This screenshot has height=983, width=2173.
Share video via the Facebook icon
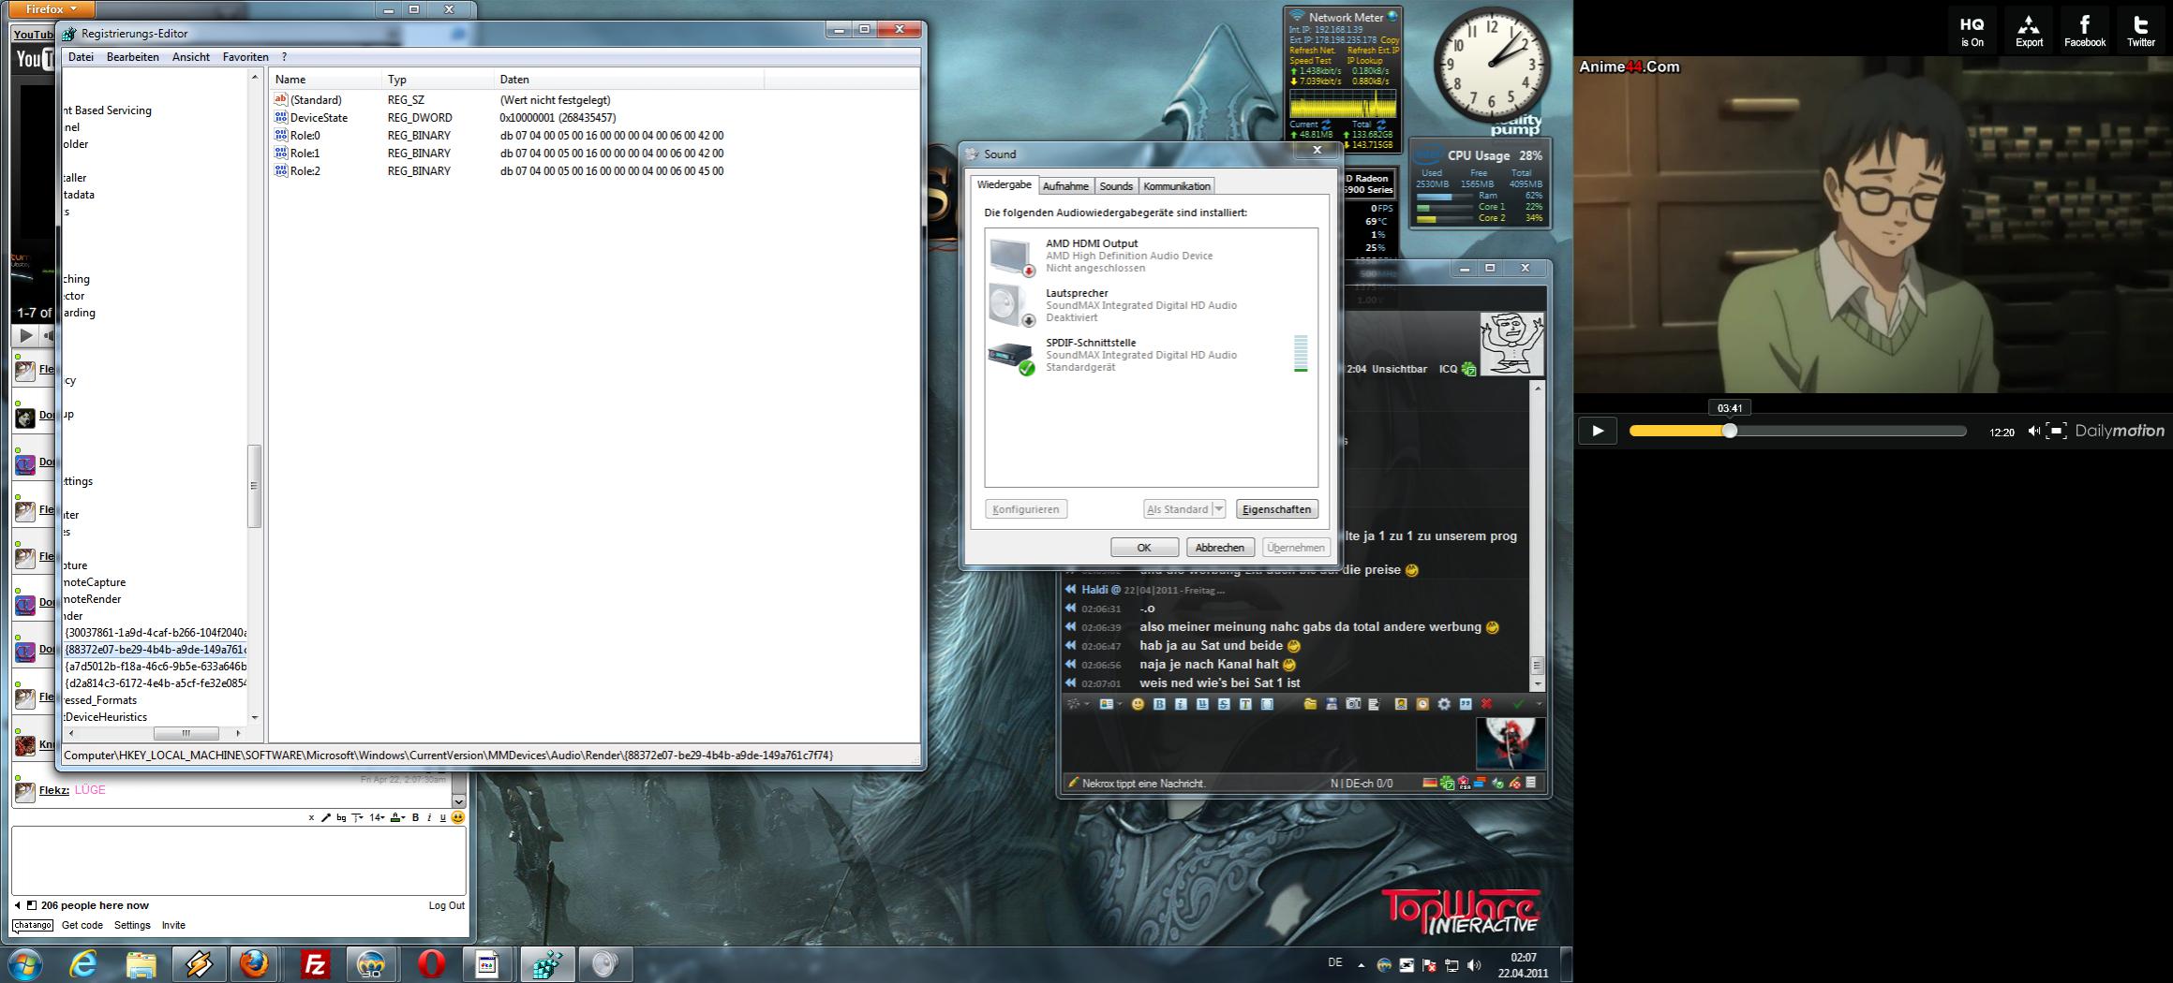[2085, 31]
